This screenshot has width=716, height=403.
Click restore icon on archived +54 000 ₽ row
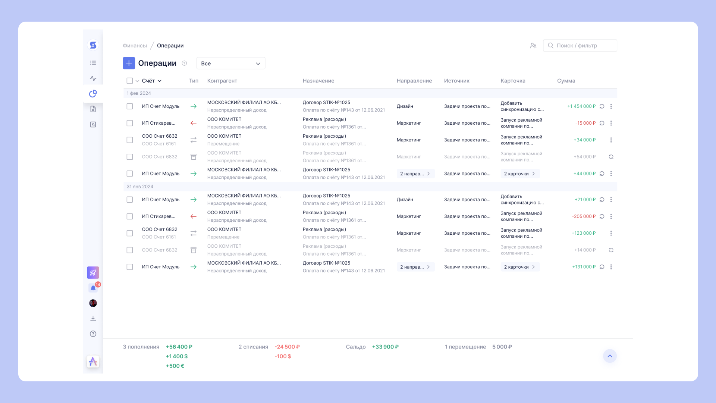[x=611, y=157]
